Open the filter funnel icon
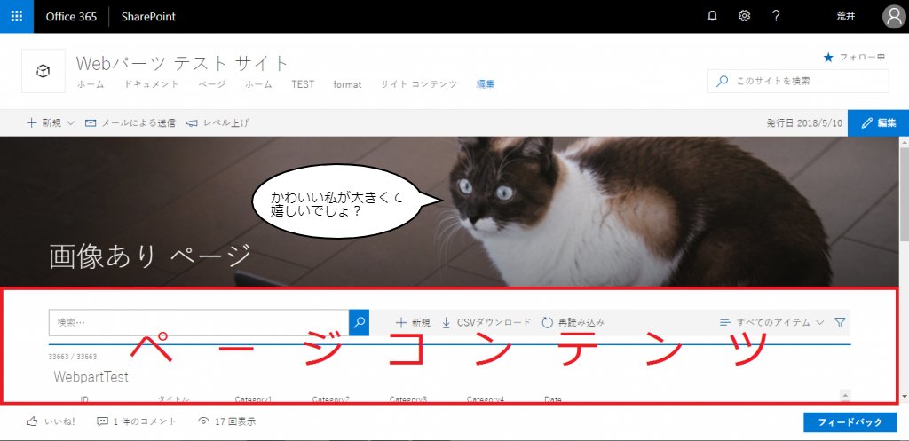Viewport: 909px width, 441px height. point(840,323)
